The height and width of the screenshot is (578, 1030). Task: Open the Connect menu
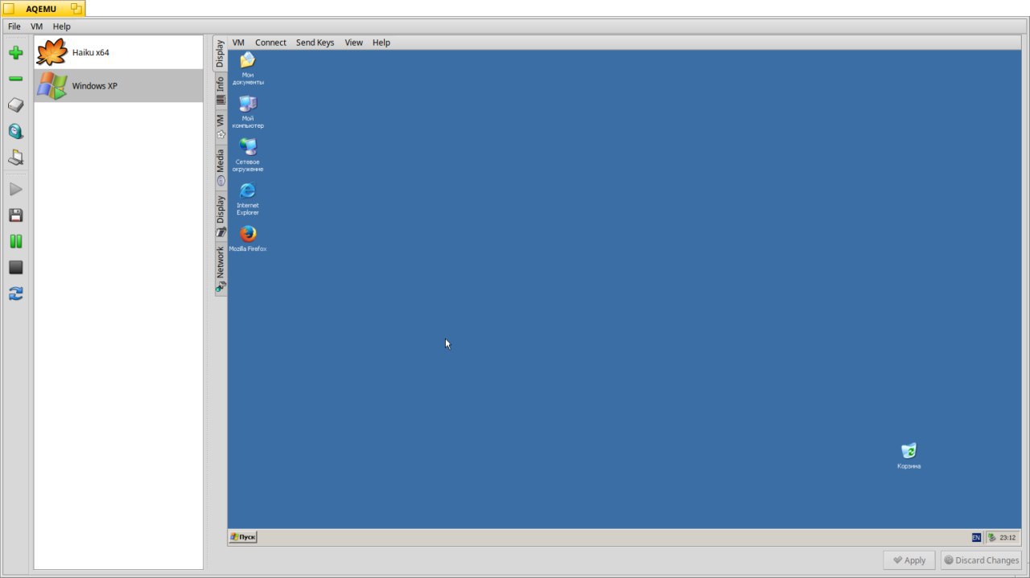(x=270, y=43)
